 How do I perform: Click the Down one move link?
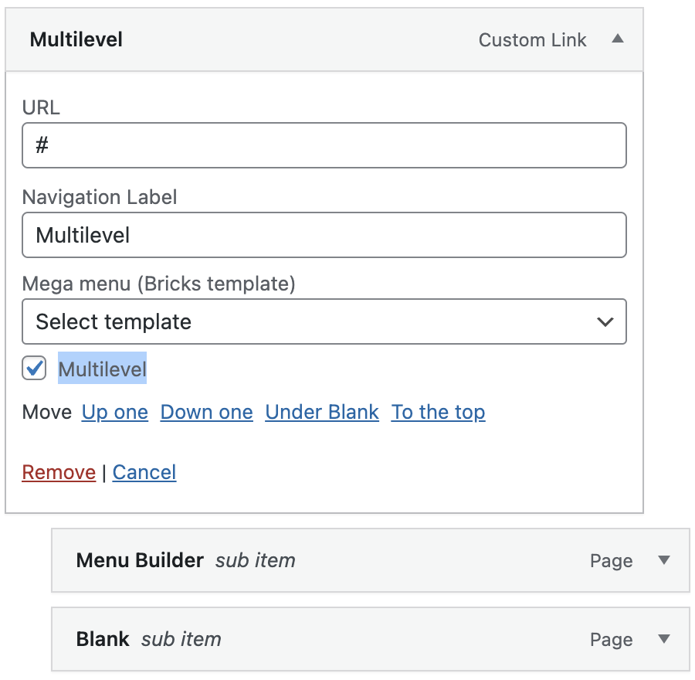(x=206, y=413)
